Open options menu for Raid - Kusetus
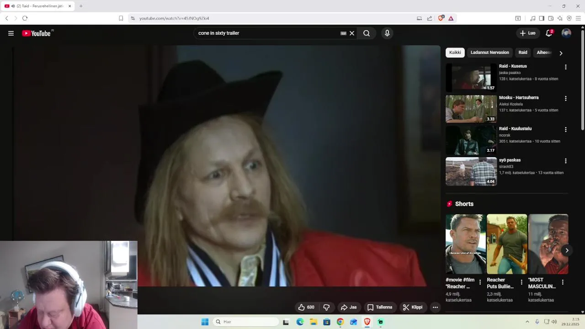This screenshot has width=585, height=329. pyautogui.click(x=565, y=67)
